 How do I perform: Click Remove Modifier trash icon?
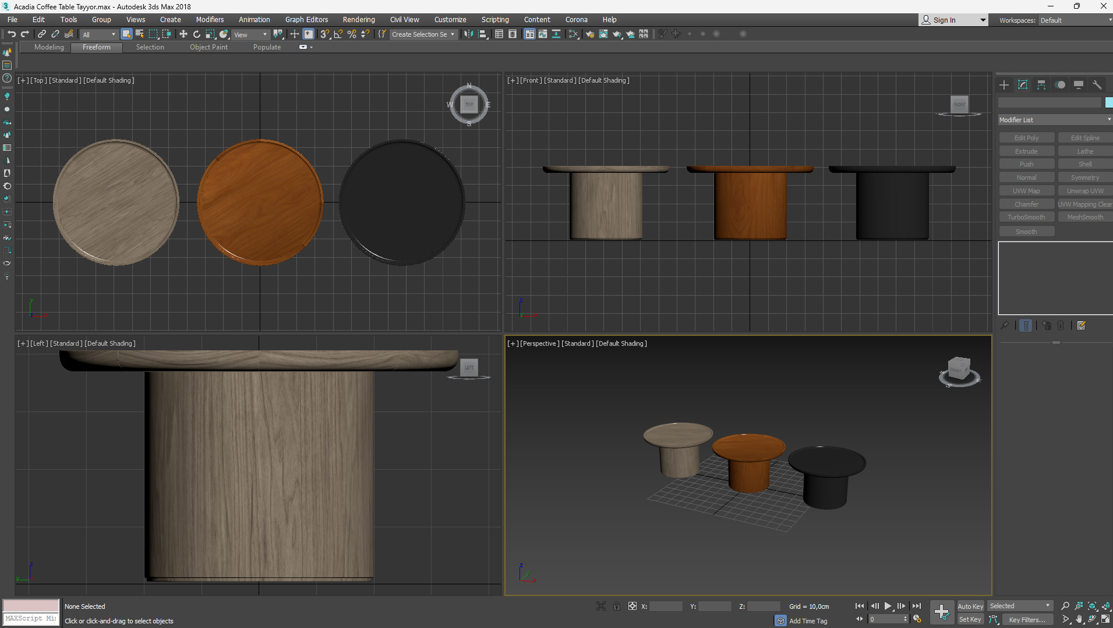(1061, 326)
